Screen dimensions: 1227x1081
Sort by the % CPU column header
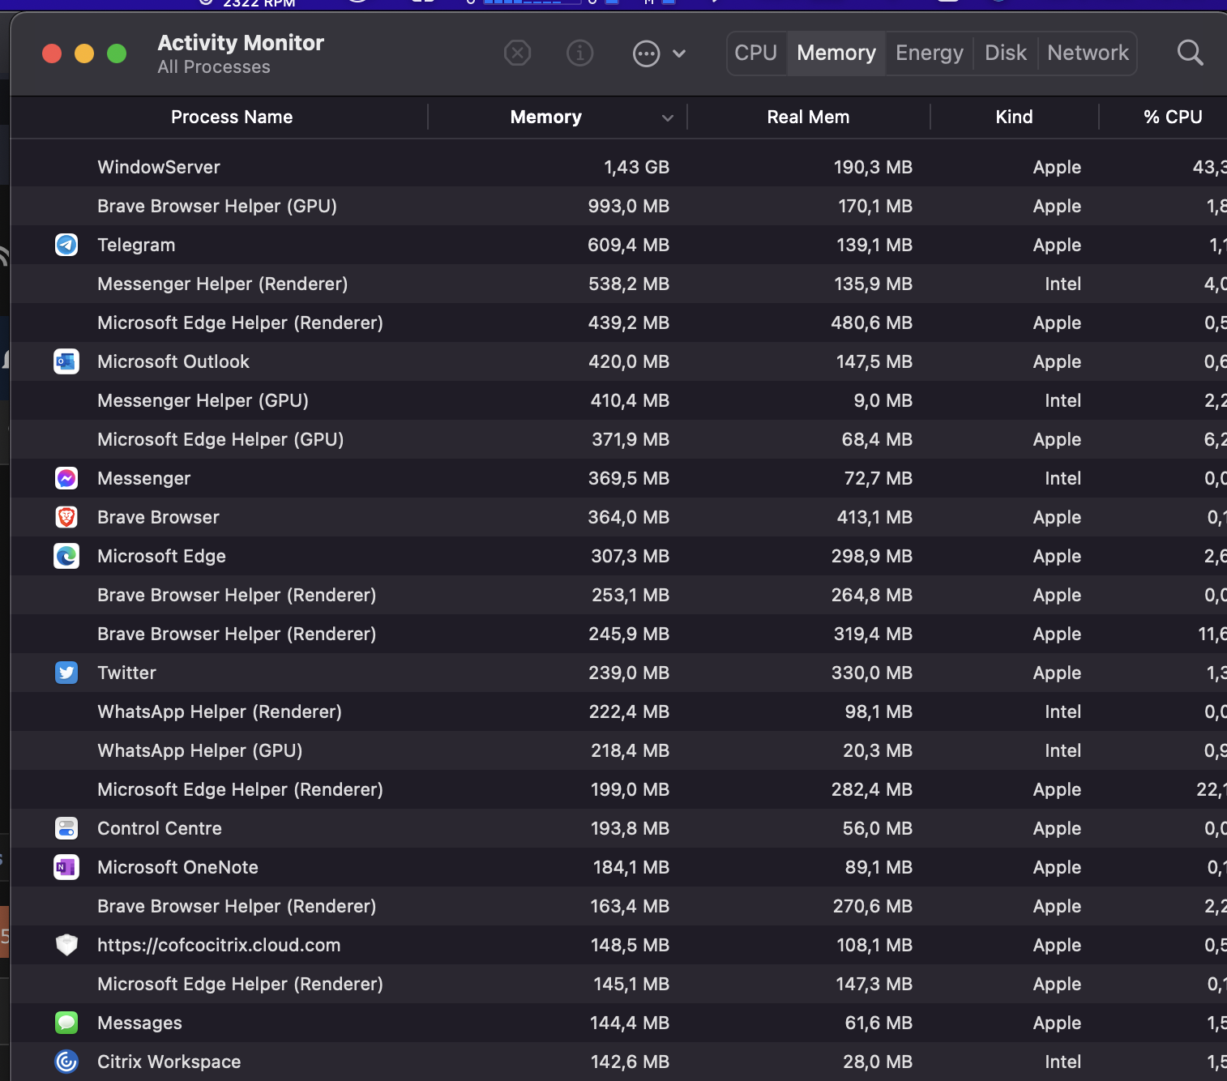coord(1173,117)
